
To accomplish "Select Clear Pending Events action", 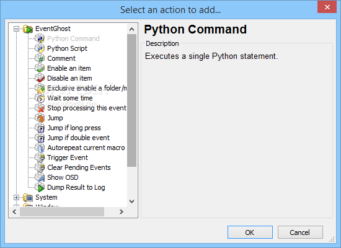I will (x=79, y=167).
